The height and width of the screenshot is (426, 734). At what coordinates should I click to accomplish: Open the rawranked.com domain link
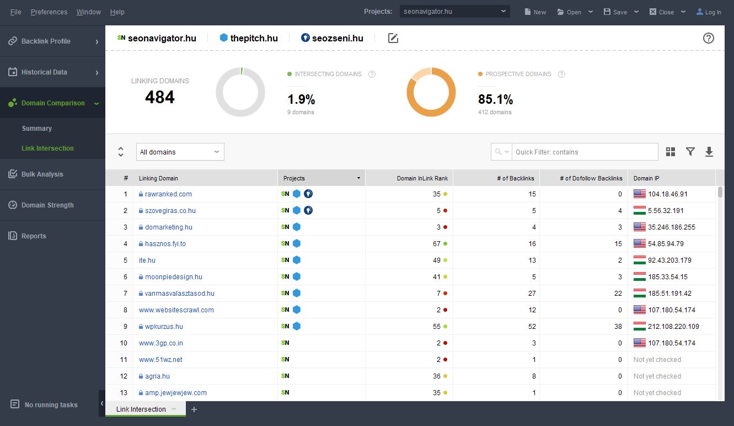[x=168, y=194]
